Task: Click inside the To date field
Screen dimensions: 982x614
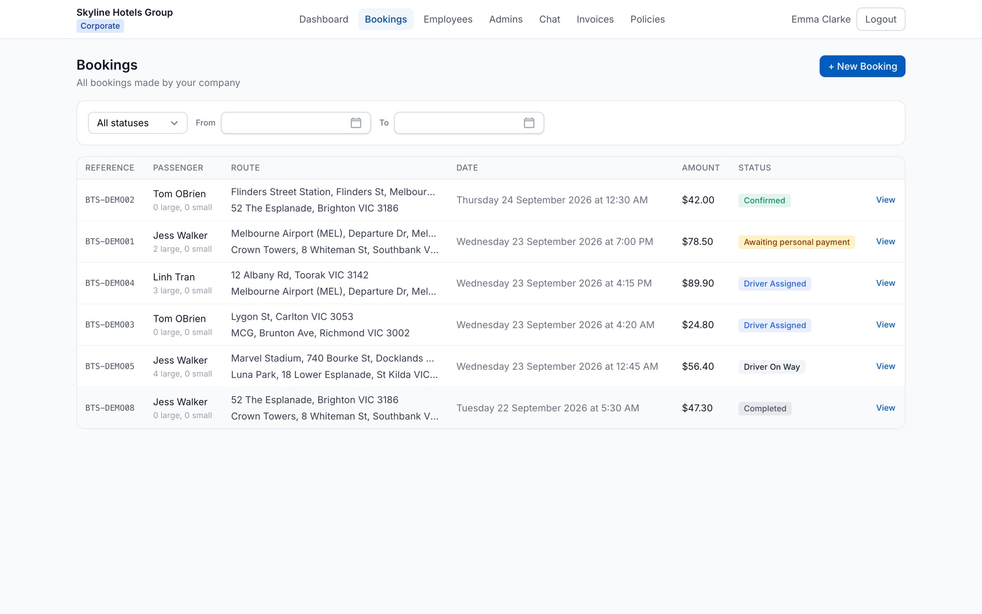Action: coord(469,123)
